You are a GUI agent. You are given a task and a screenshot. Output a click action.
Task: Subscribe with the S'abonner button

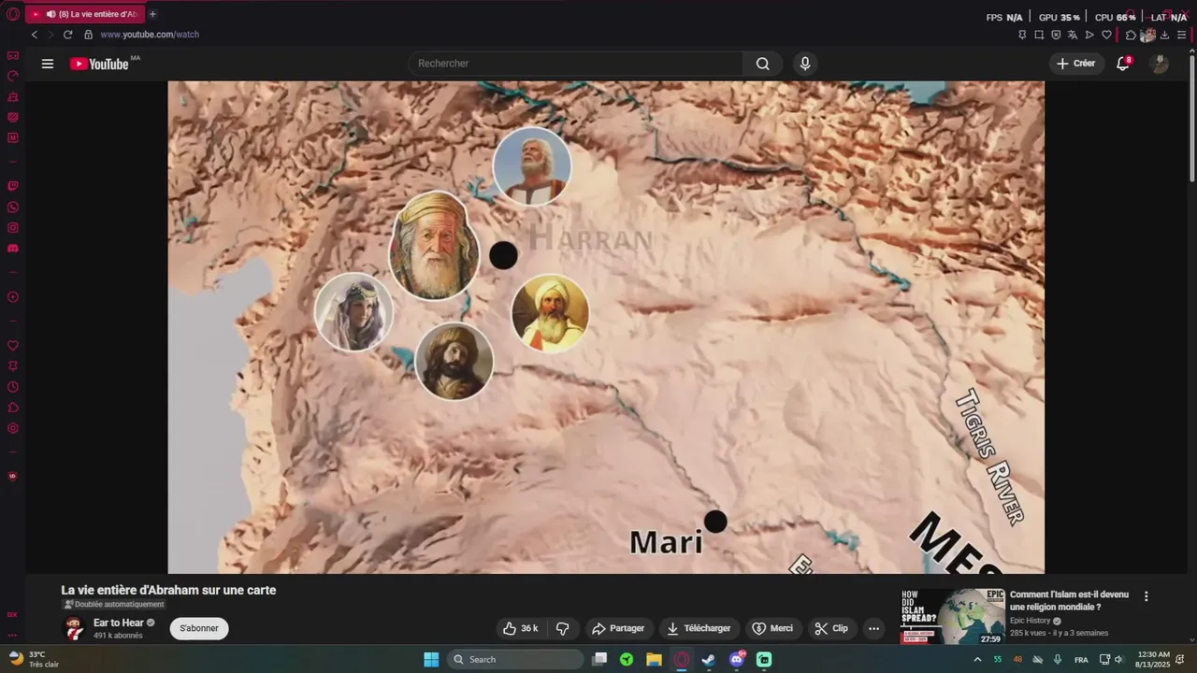coord(199,628)
